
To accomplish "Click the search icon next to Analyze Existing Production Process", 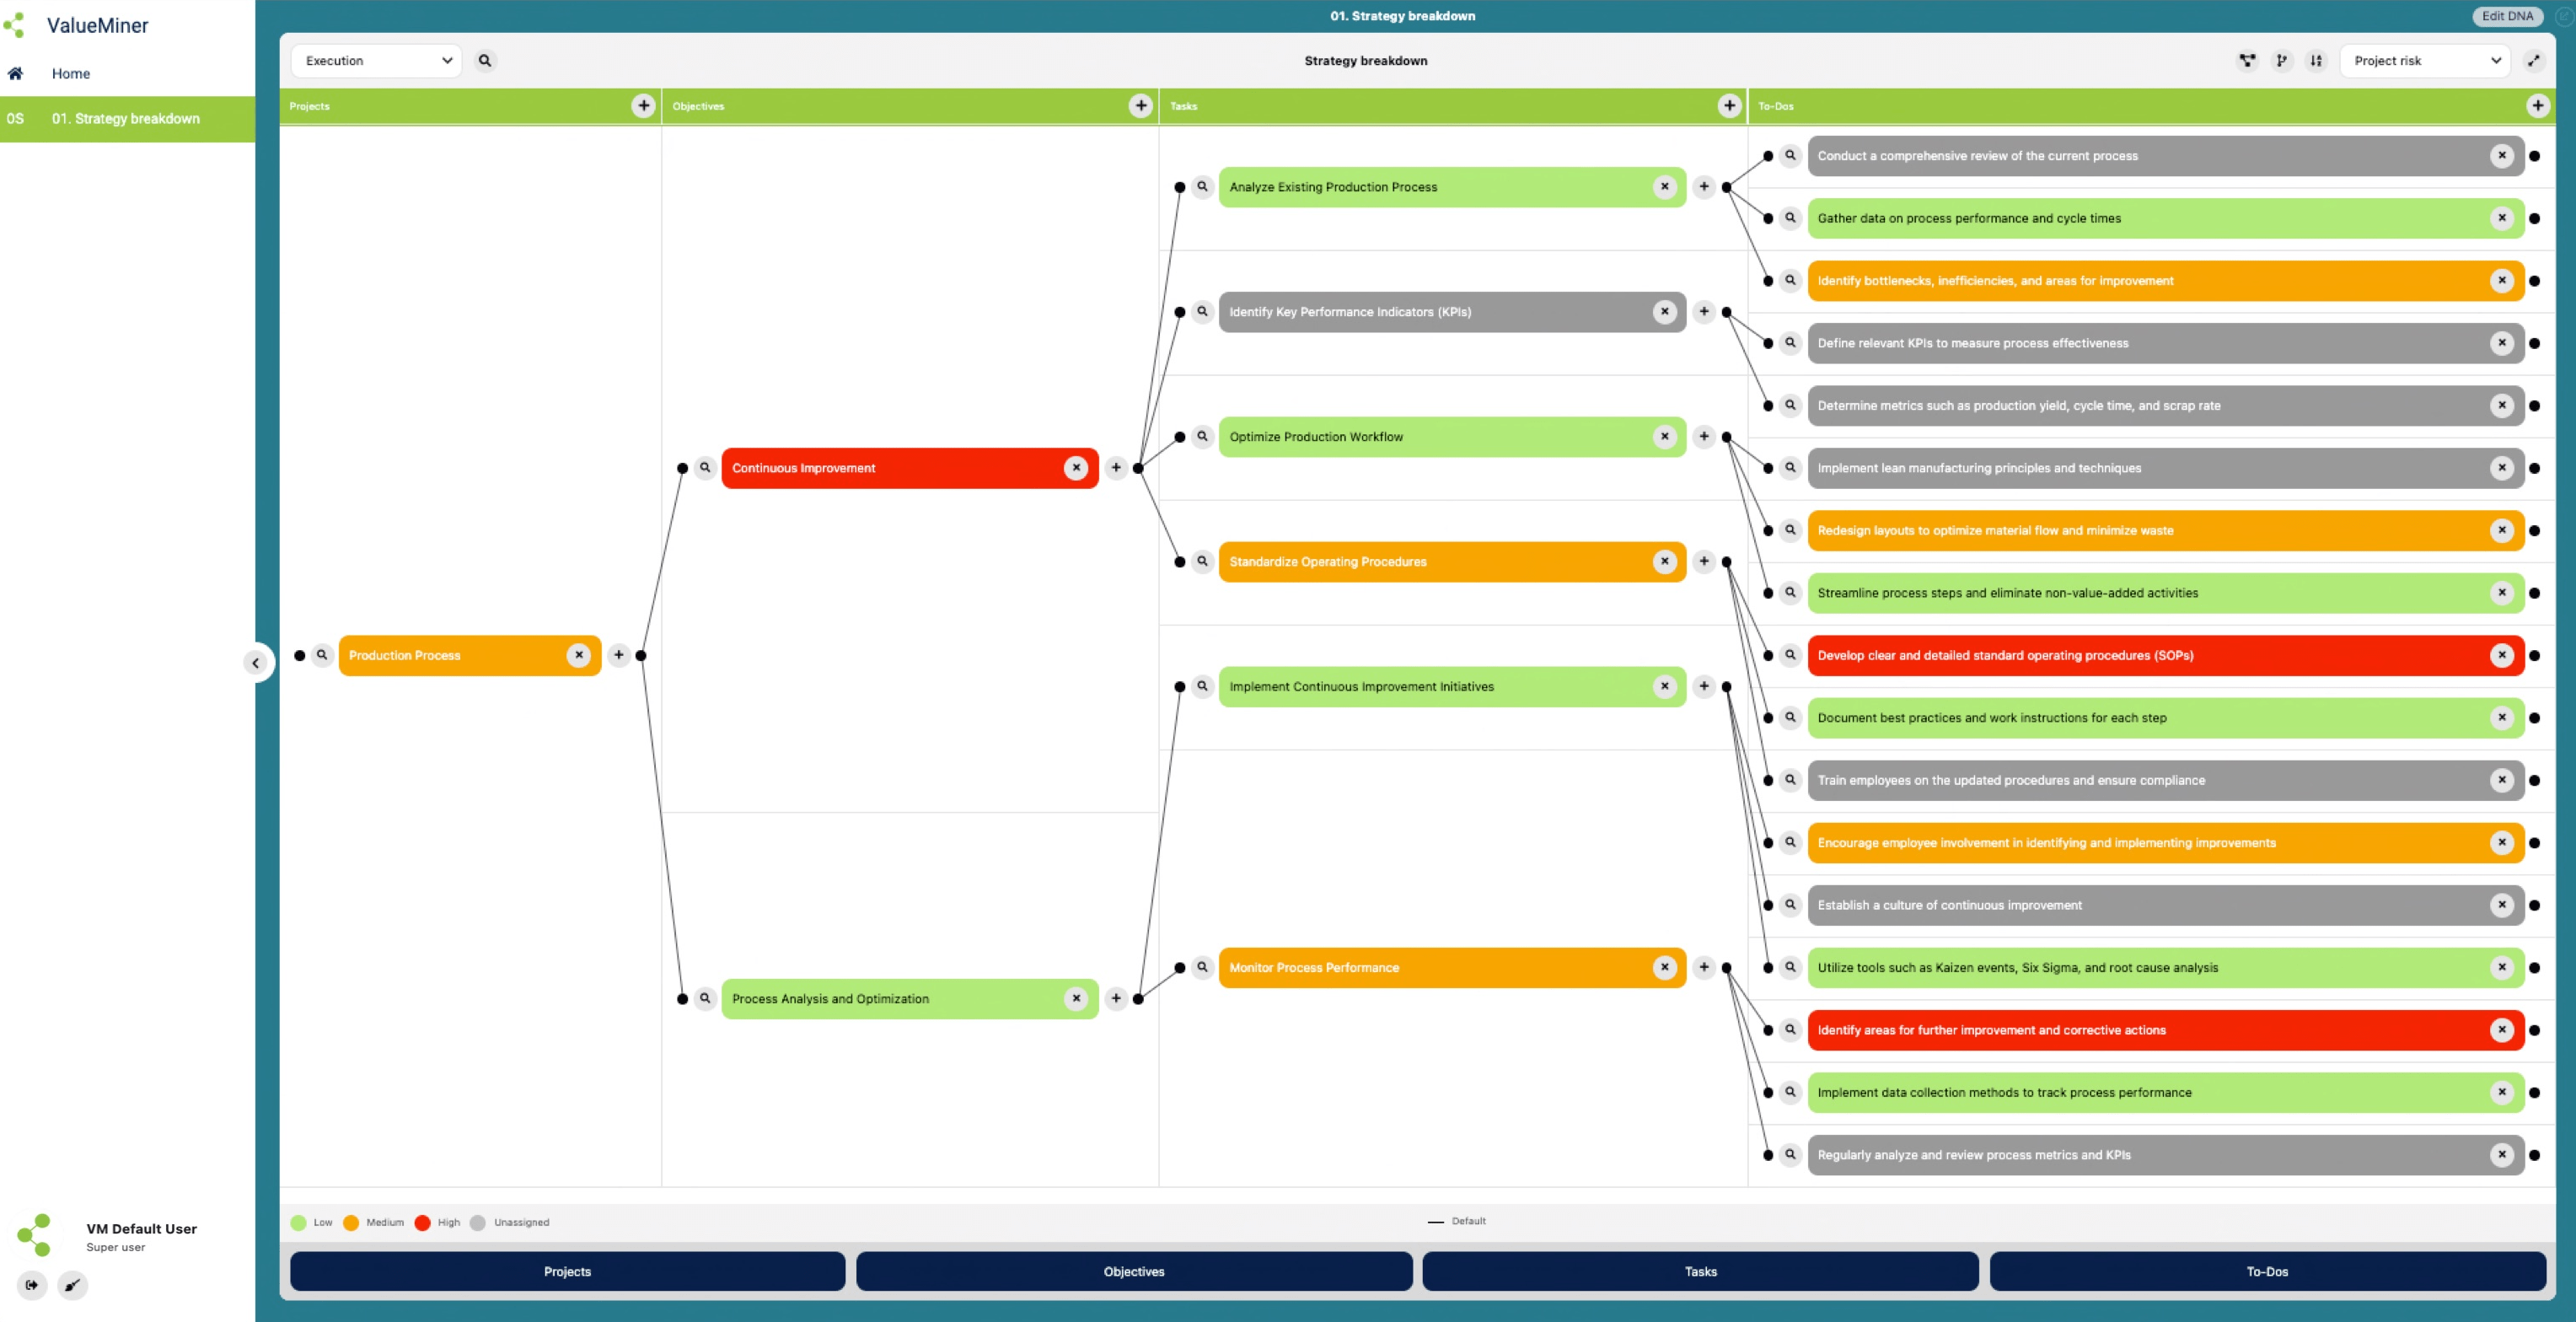I will 1204,185.
